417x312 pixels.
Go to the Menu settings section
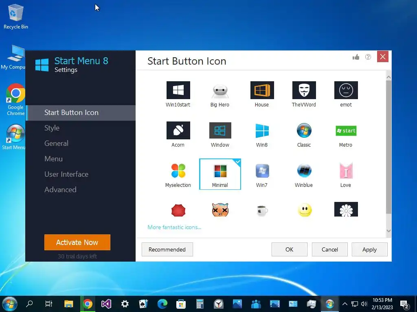tap(81, 159)
